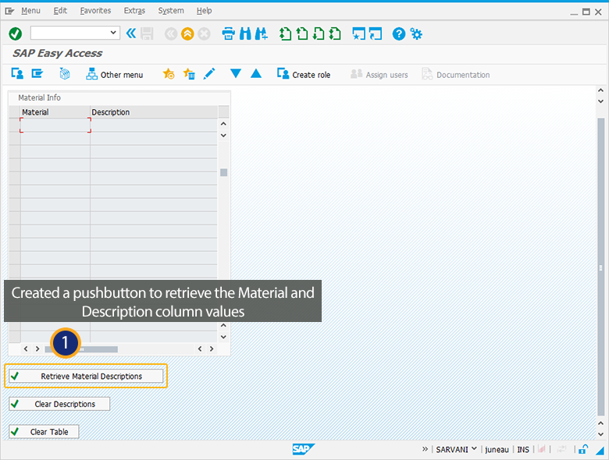Open the Customize Local Layout gear icon
Image resolution: width=609 pixels, height=460 pixels.
(416, 34)
